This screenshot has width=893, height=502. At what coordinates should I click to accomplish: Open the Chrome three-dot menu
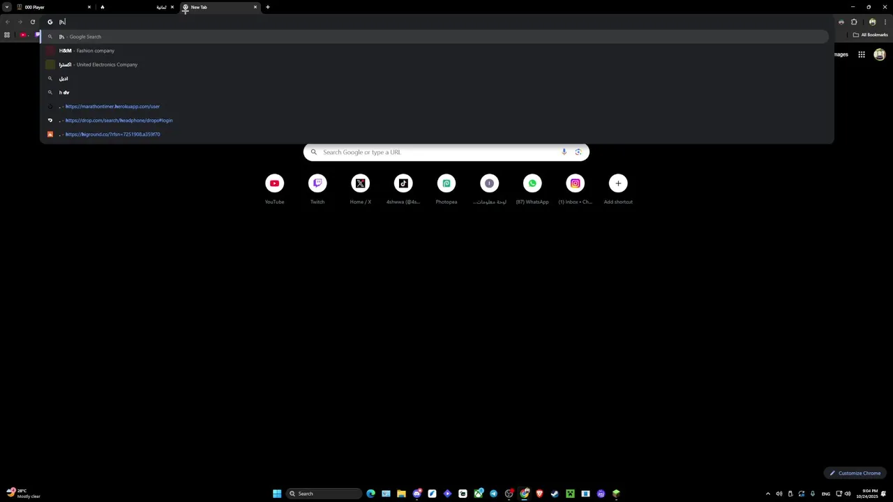coord(885,22)
